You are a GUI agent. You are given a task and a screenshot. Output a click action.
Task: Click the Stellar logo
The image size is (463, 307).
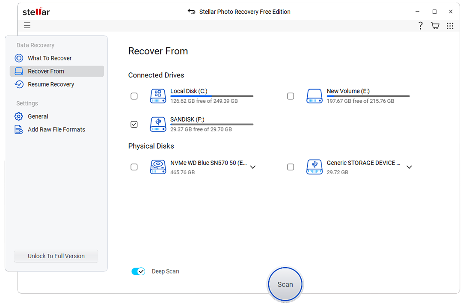36,12
